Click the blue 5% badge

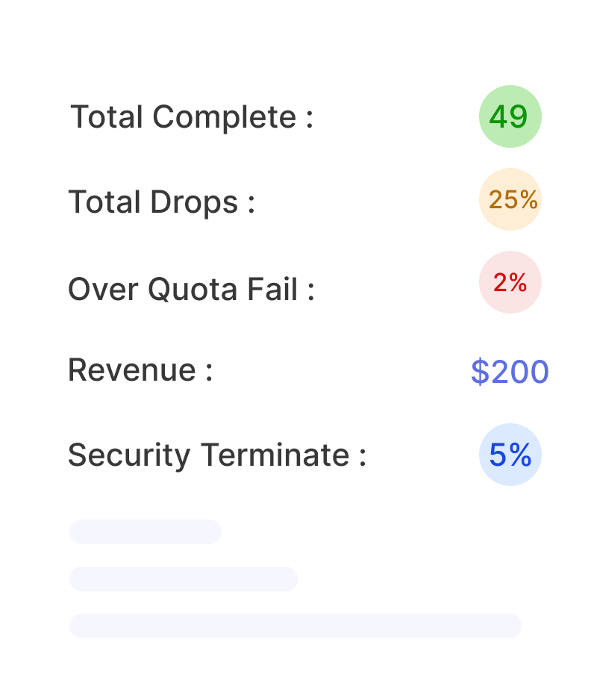click(x=510, y=455)
